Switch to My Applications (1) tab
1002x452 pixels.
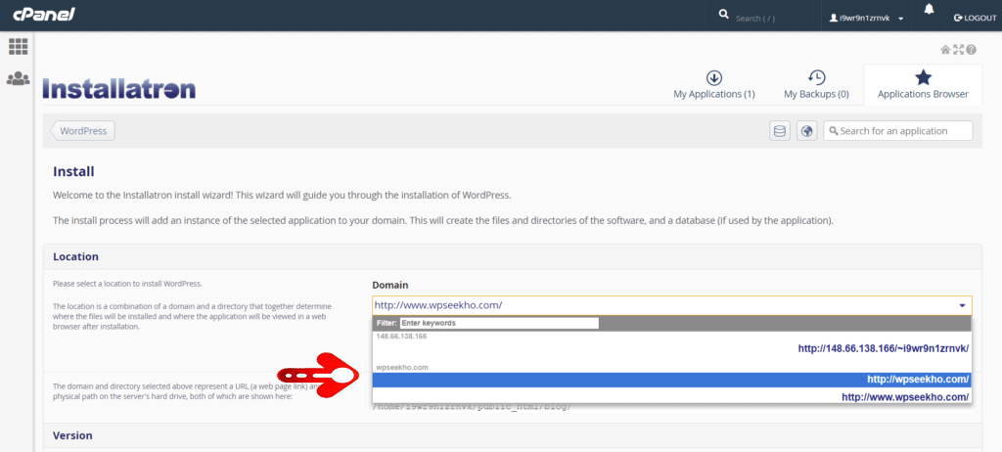click(x=713, y=84)
